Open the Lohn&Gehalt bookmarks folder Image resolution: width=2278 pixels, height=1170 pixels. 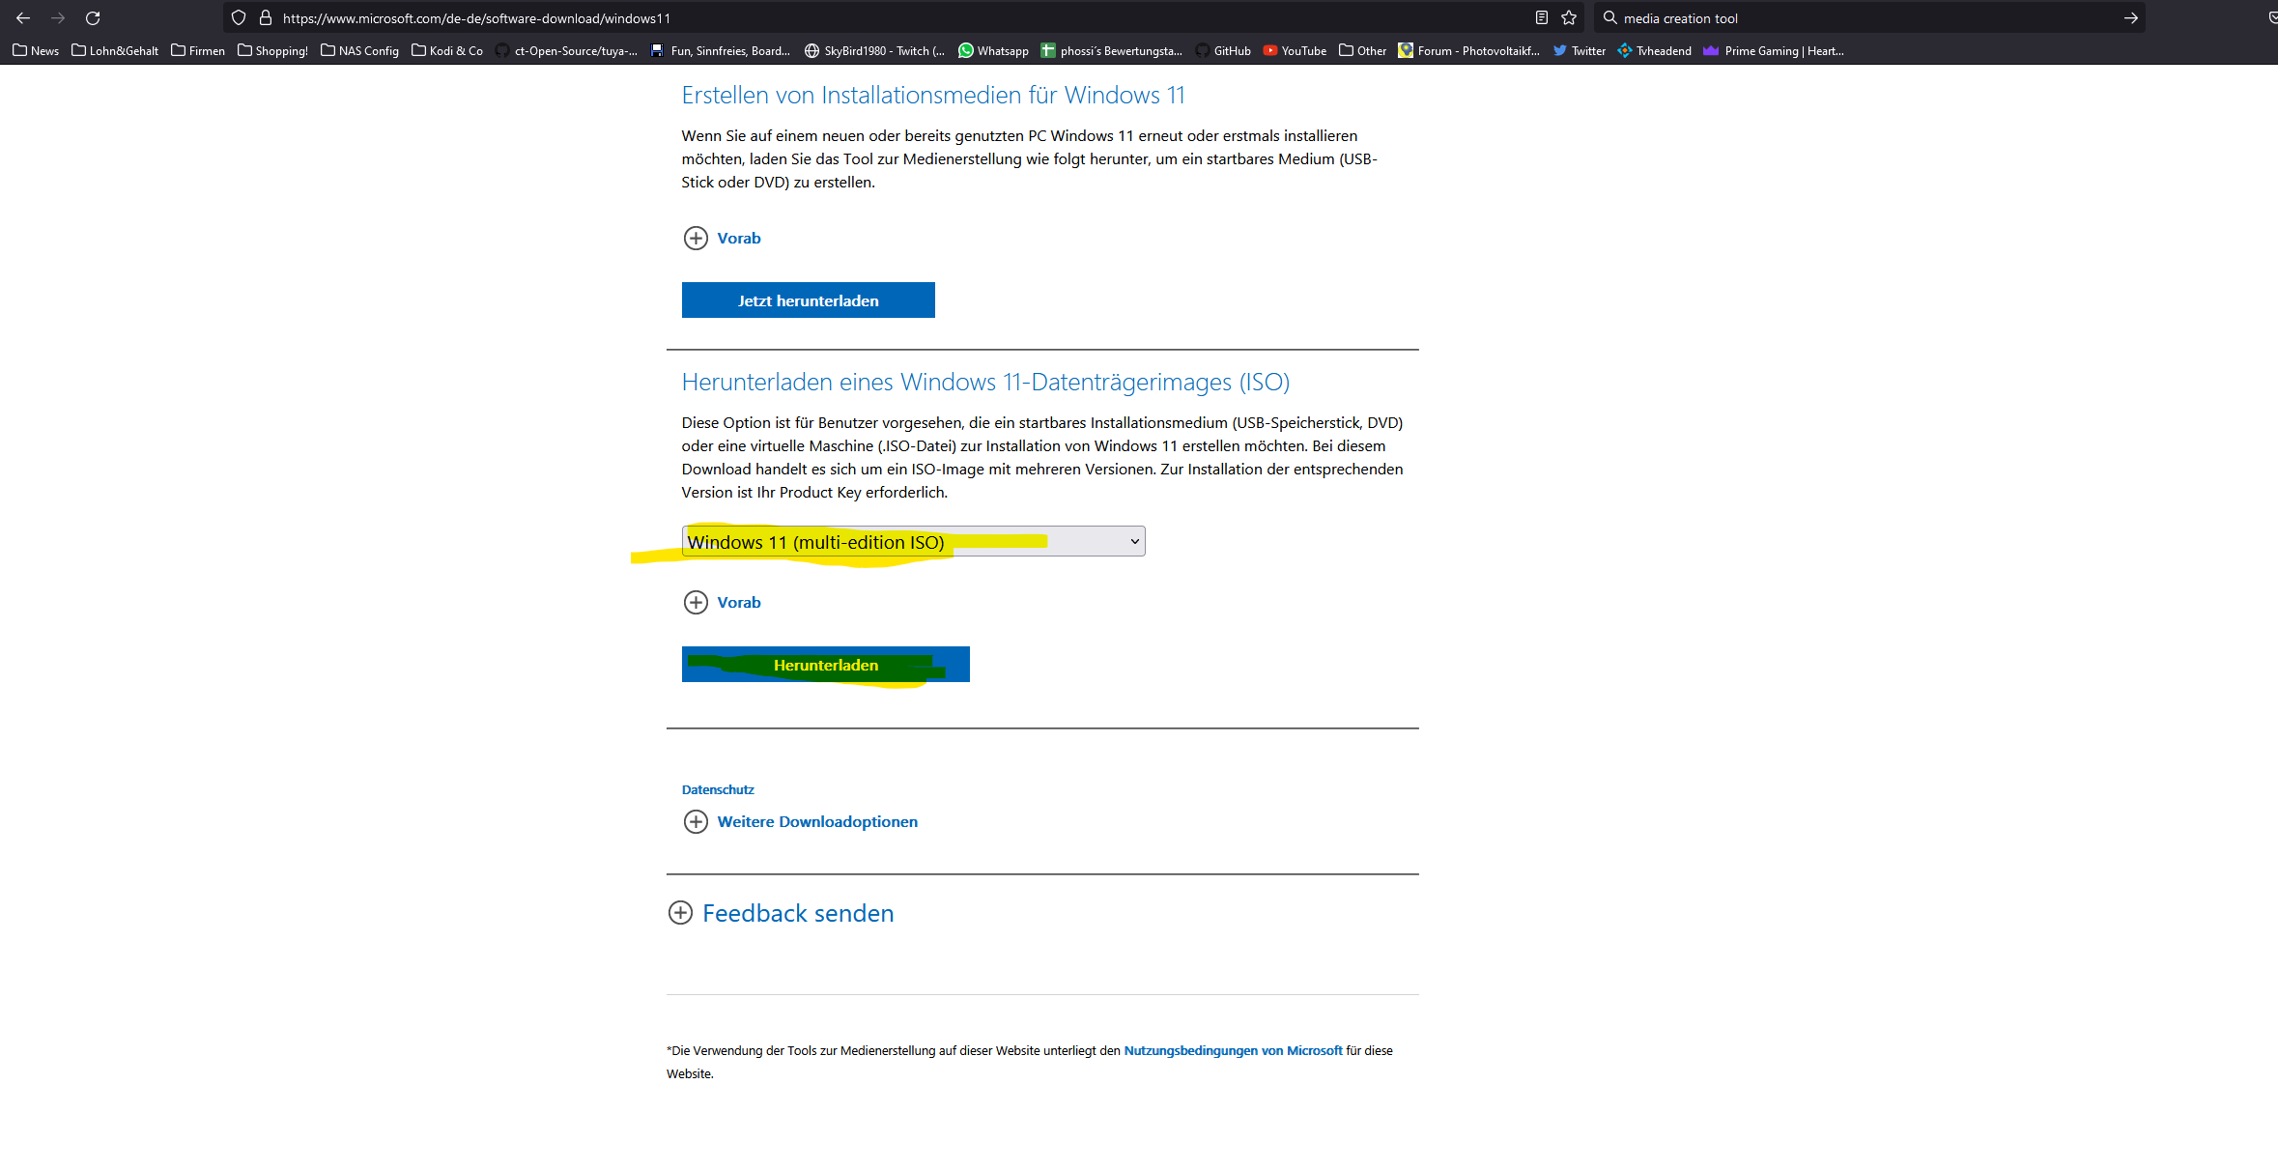pyautogui.click(x=115, y=50)
